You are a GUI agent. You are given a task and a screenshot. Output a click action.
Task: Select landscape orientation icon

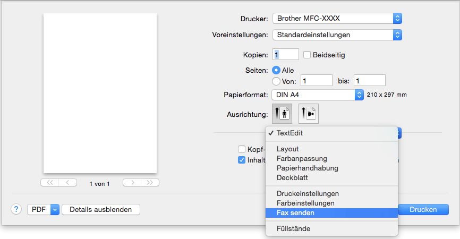[x=308, y=114]
